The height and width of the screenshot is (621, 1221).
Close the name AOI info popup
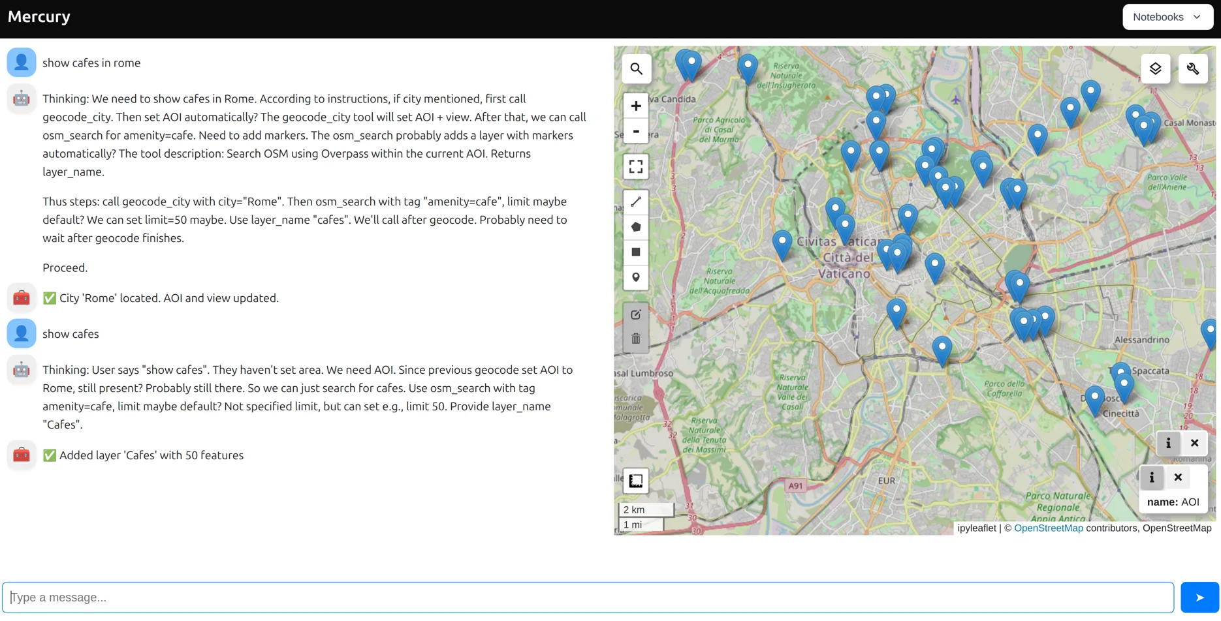pyautogui.click(x=1178, y=477)
